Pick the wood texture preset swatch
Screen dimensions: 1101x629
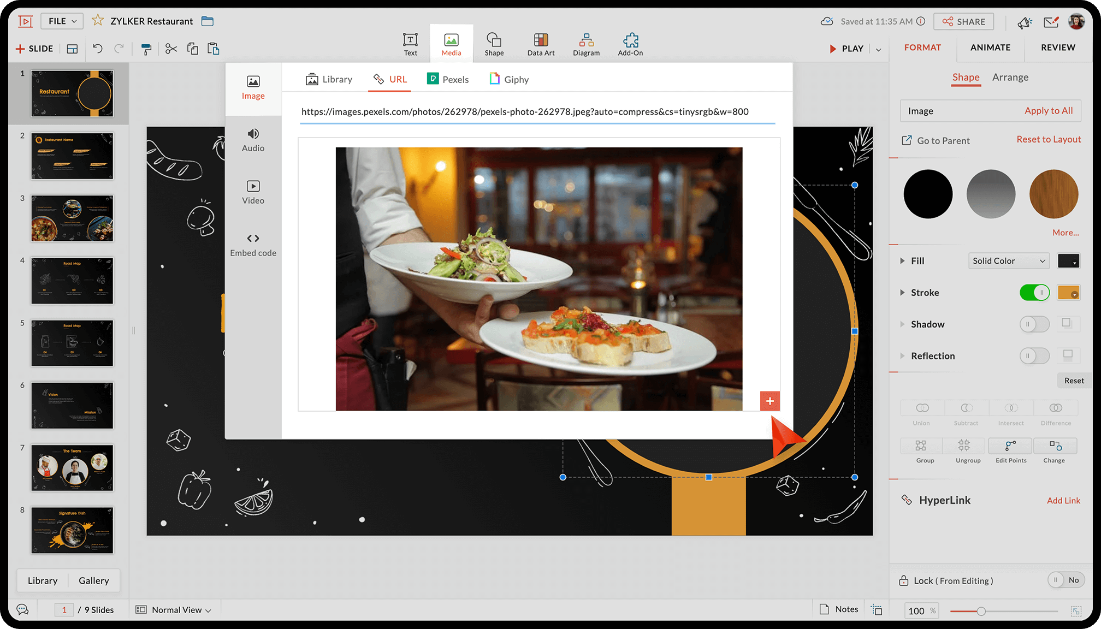[x=1053, y=194]
